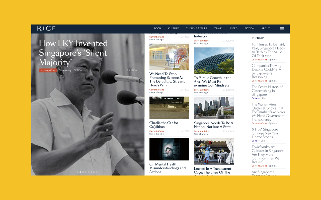
Task: Select the seventh carousel dot
Action: (94, 172)
